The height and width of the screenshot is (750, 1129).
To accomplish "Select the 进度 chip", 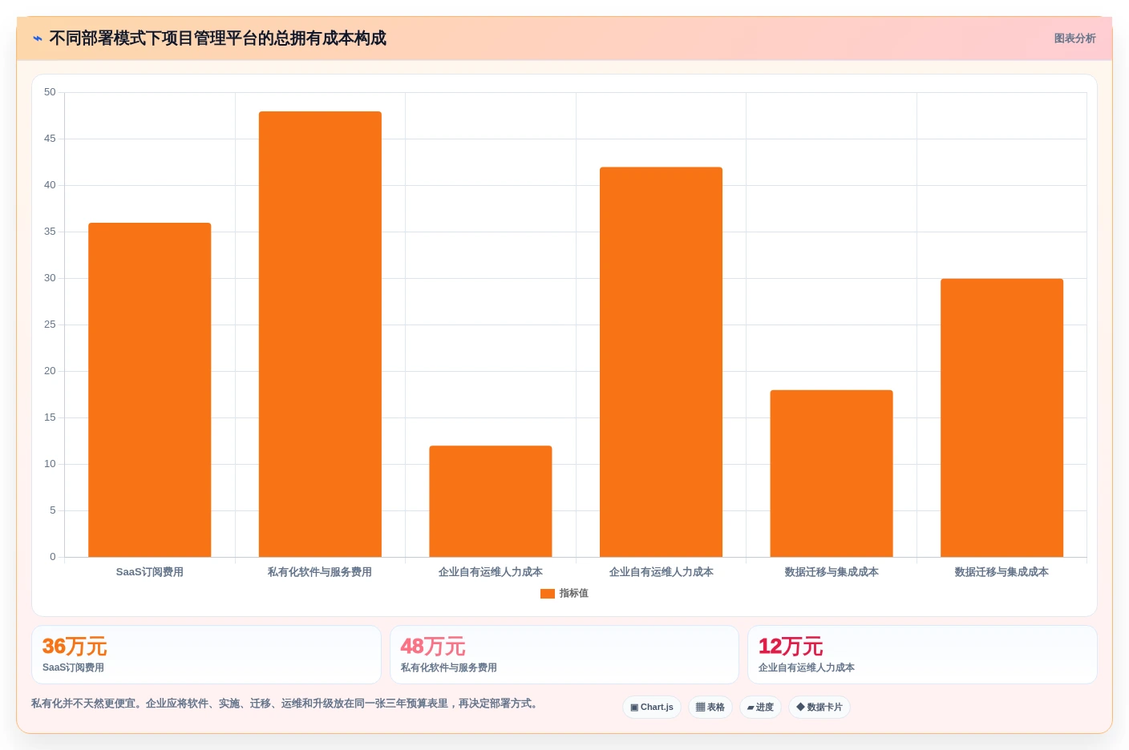I will (x=760, y=707).
